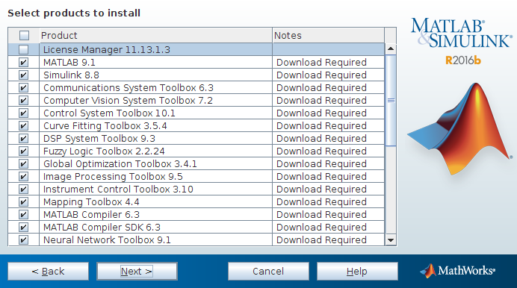This screenshot has width=517, height=288.
Task: Select Control System Toolbox 10.1 name
Action: point(109,113)
